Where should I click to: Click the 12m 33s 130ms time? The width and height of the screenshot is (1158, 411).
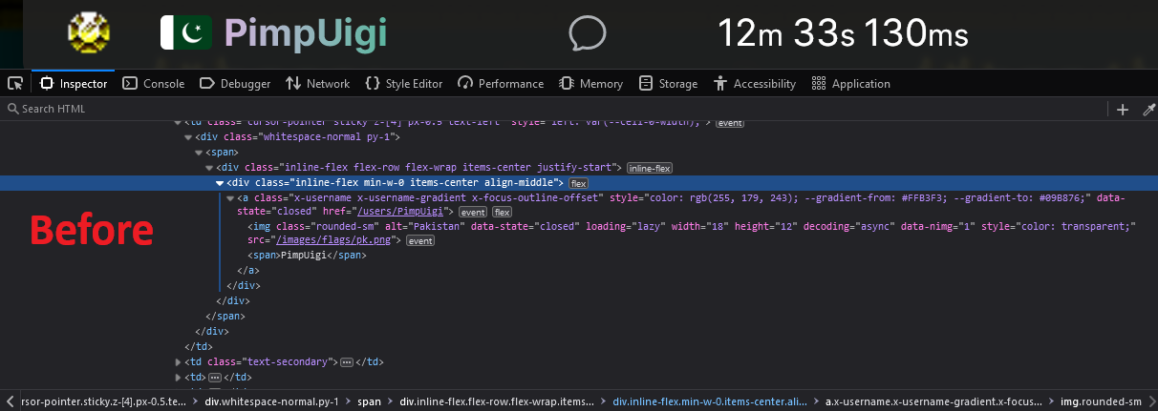tap(843, 34)
